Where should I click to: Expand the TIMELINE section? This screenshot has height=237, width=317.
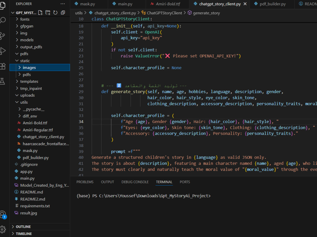[40, 234]
